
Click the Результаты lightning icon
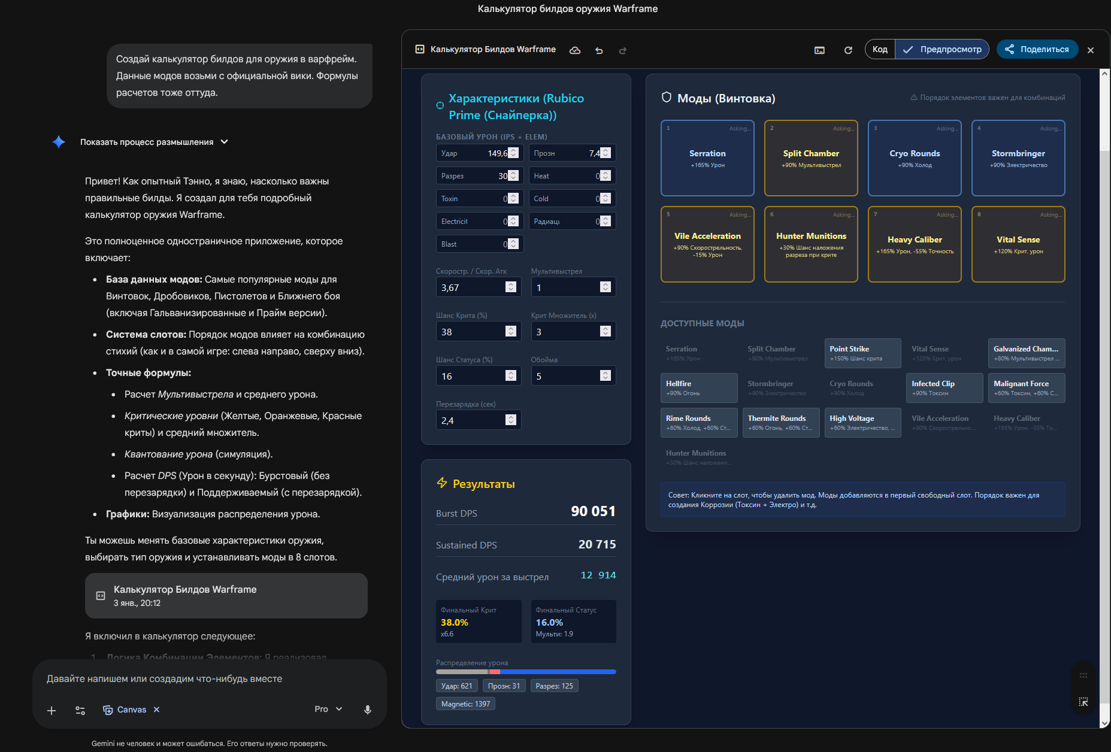point(442,483)
